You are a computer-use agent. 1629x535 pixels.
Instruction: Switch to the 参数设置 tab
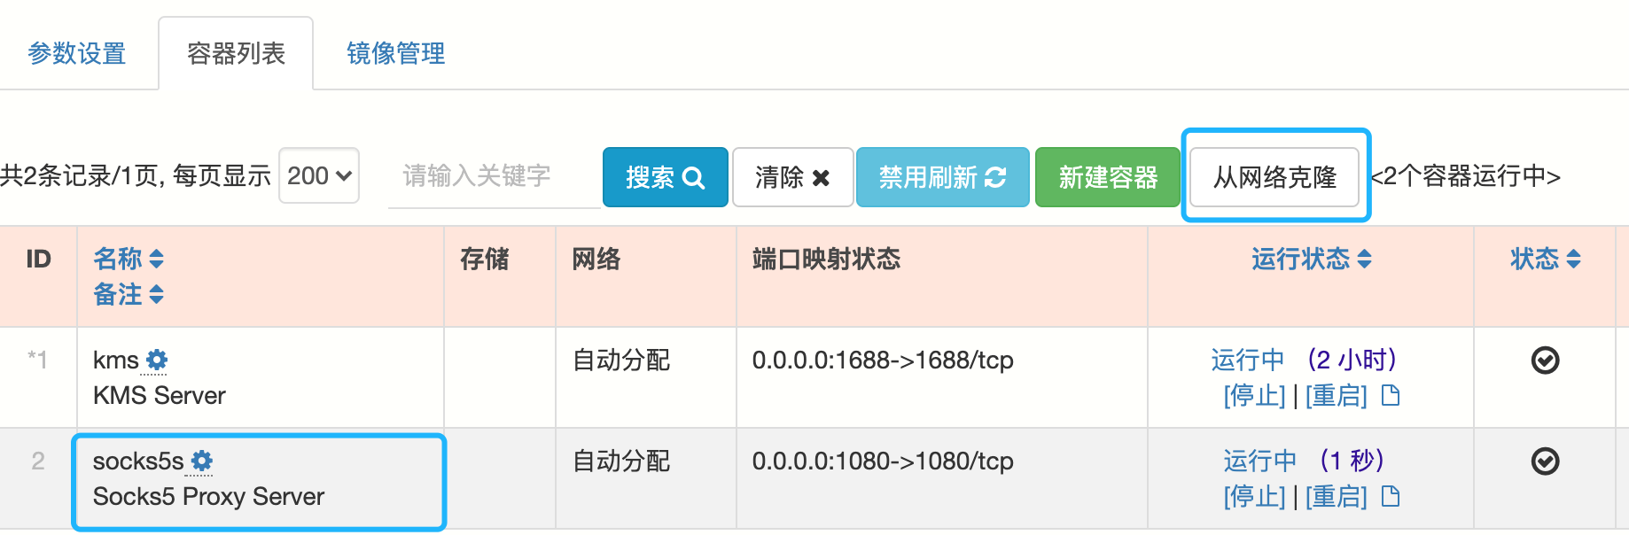tap(77, 53)
